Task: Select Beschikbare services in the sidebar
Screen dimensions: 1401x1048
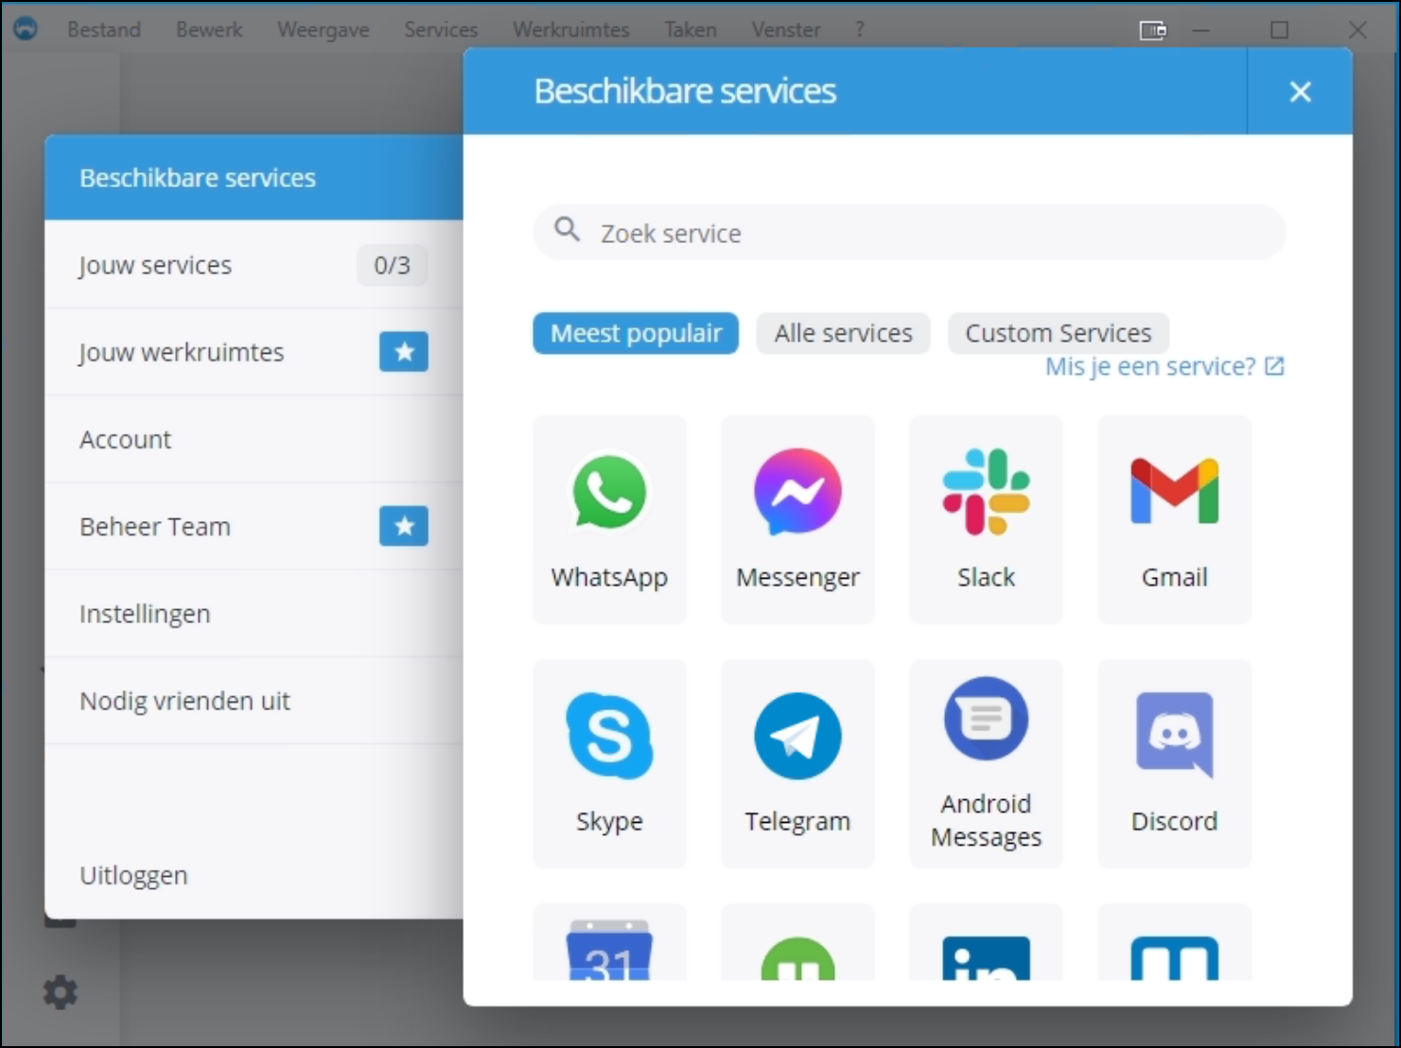Action: (x=254, y=178)
